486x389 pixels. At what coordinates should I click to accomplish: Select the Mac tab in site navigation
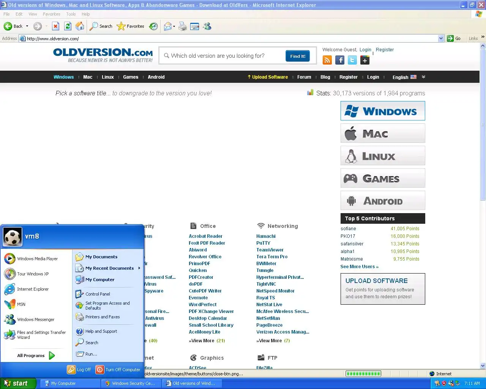click(x=88, y=77)
